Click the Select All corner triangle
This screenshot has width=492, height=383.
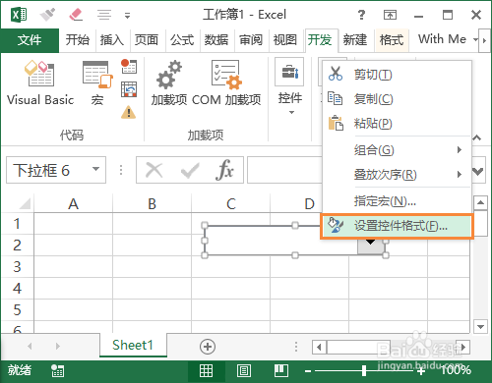pyautogui.click(x=25, y=203)
